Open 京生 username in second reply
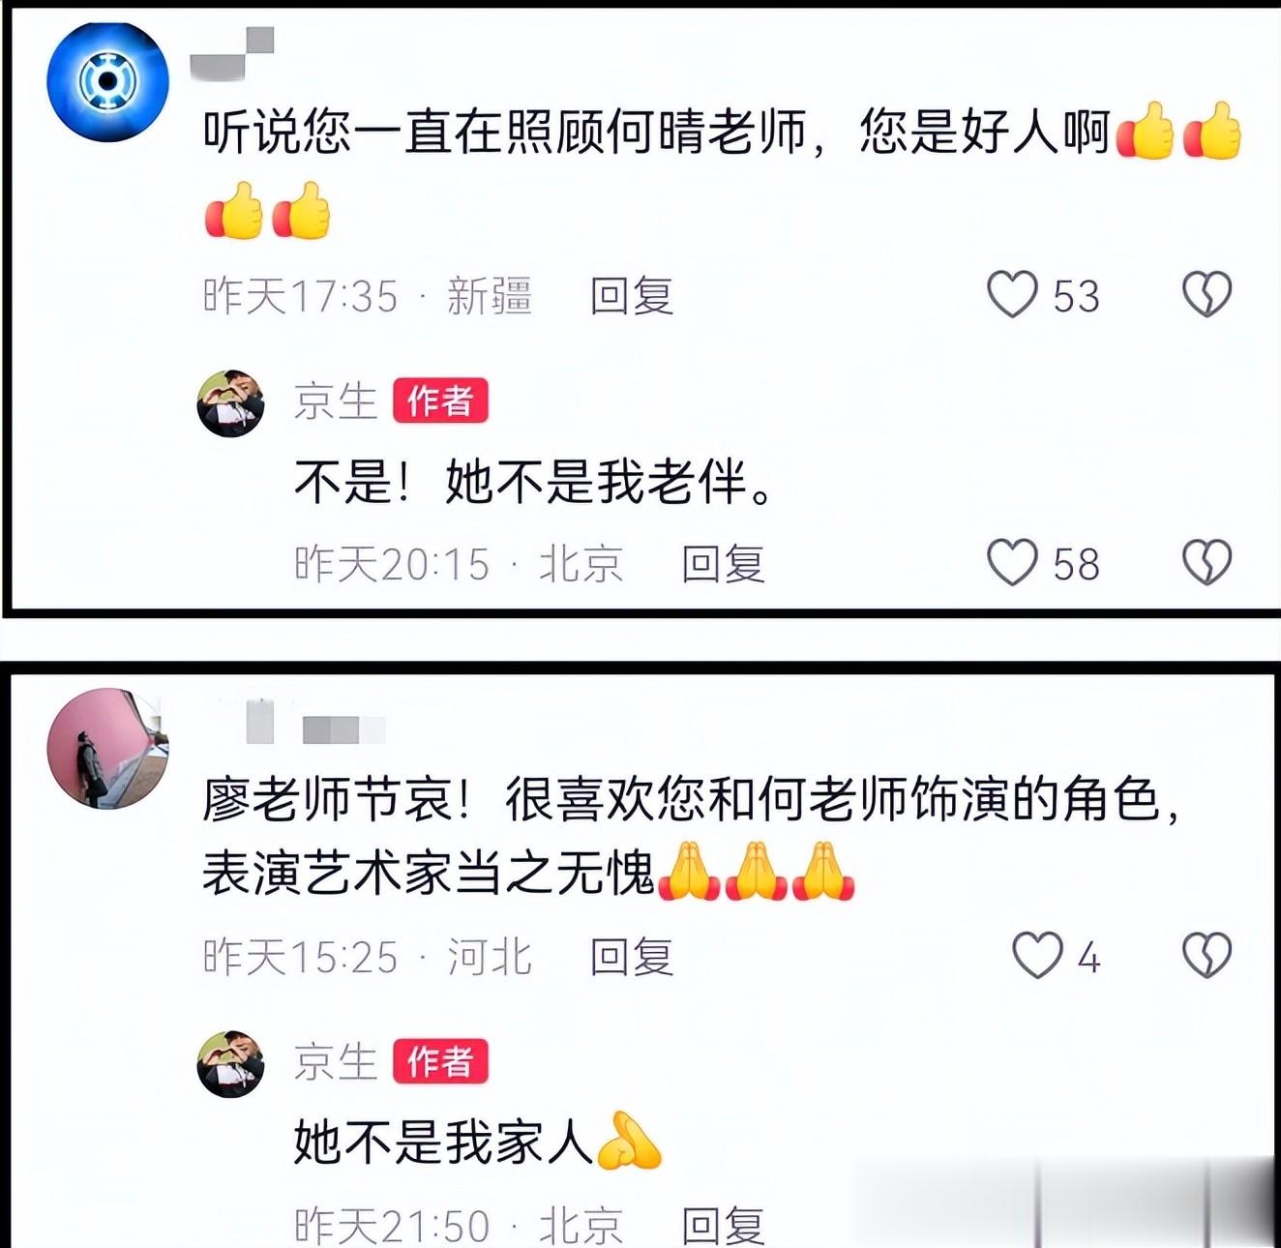The width and height of the screenshot is (1281, 1248). click(336, 1061)
